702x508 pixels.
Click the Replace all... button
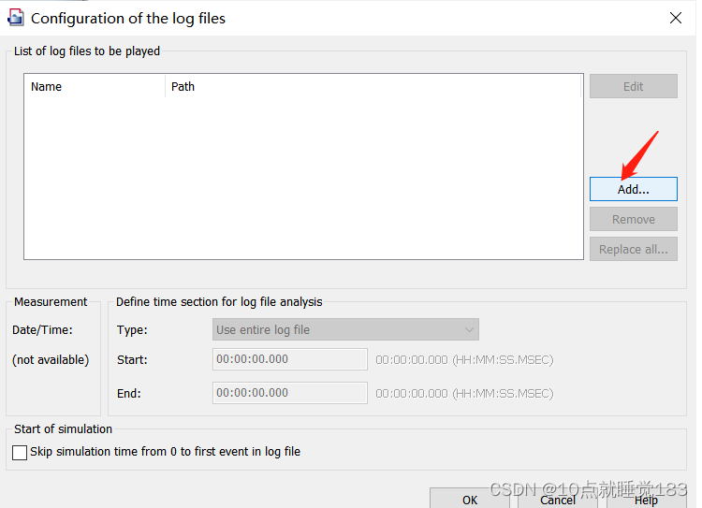point(633,249)
